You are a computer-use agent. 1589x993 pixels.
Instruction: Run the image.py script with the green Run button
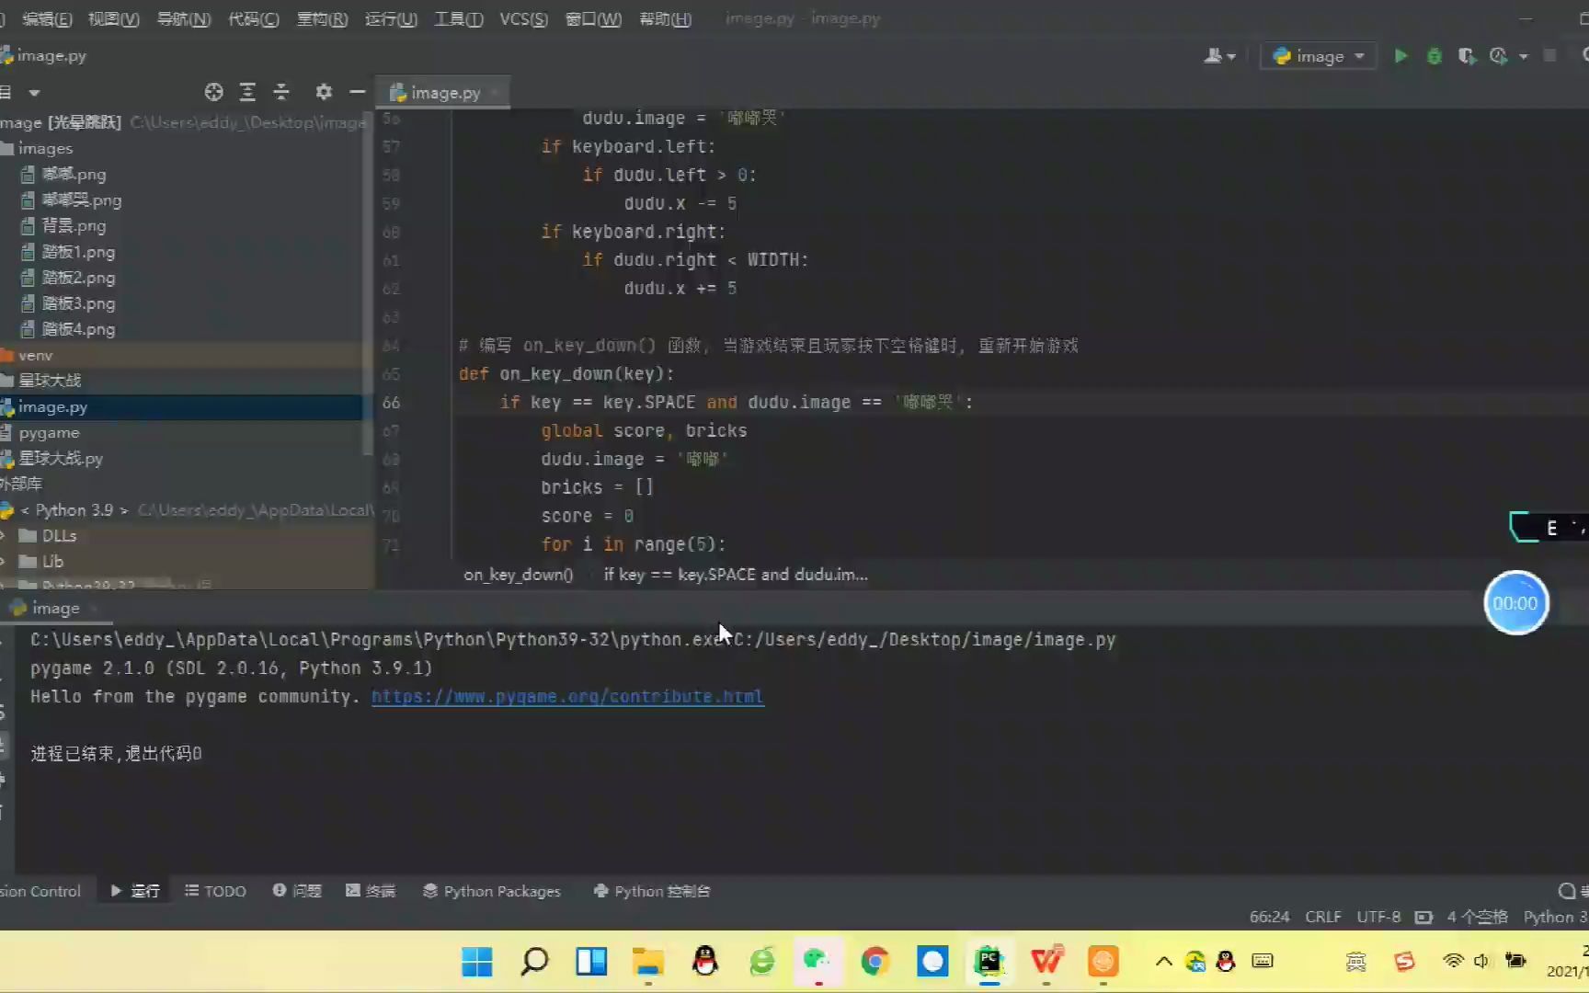point(1400,55)
